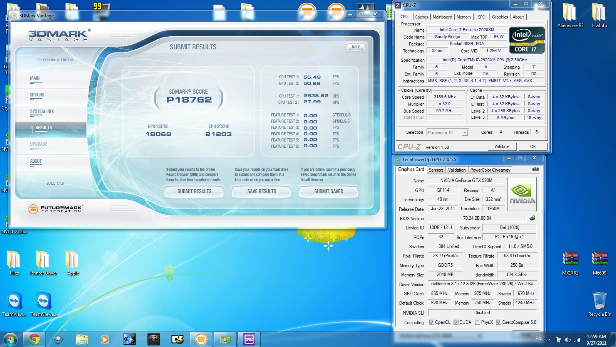The image size is (616, 347).
Task: Click Device ID field 10DE - 1211
Action: click(441, 227)
